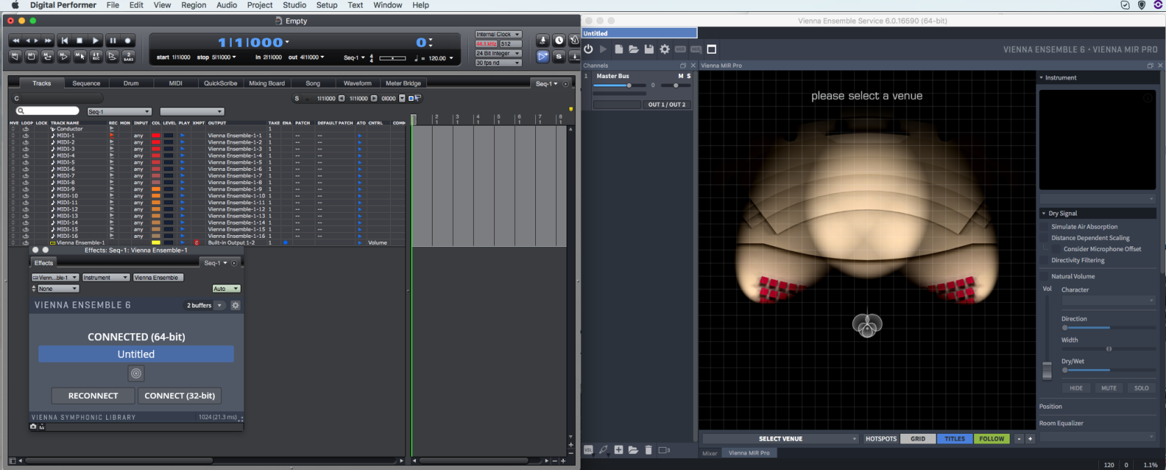Toggle the TITLES button in MIR Pro
1166x470 pixels.
[955, 439]
